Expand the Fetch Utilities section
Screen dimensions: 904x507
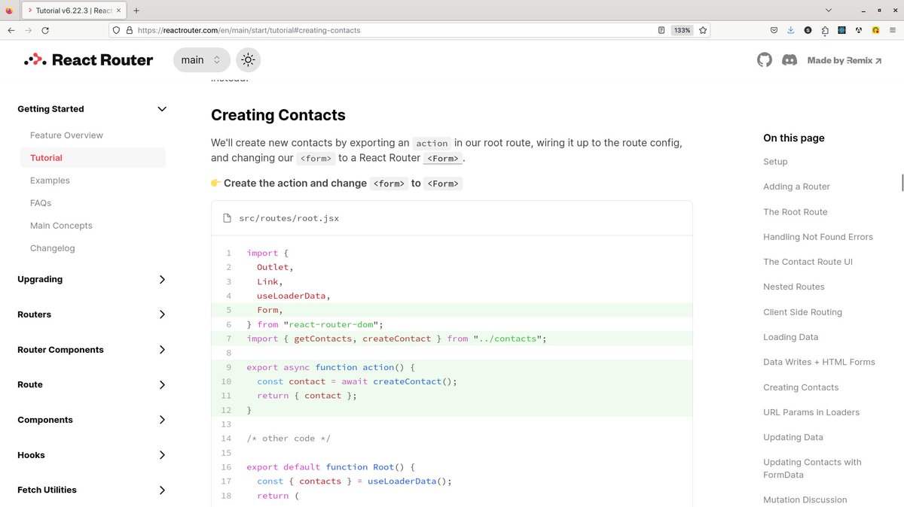(x=92, y=490)
